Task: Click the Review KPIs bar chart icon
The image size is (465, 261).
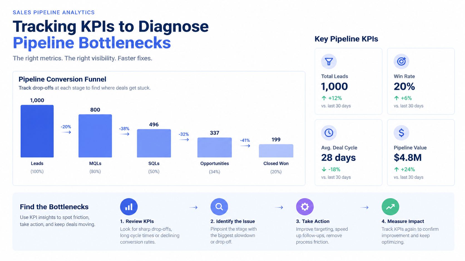Action: [129, 207]
